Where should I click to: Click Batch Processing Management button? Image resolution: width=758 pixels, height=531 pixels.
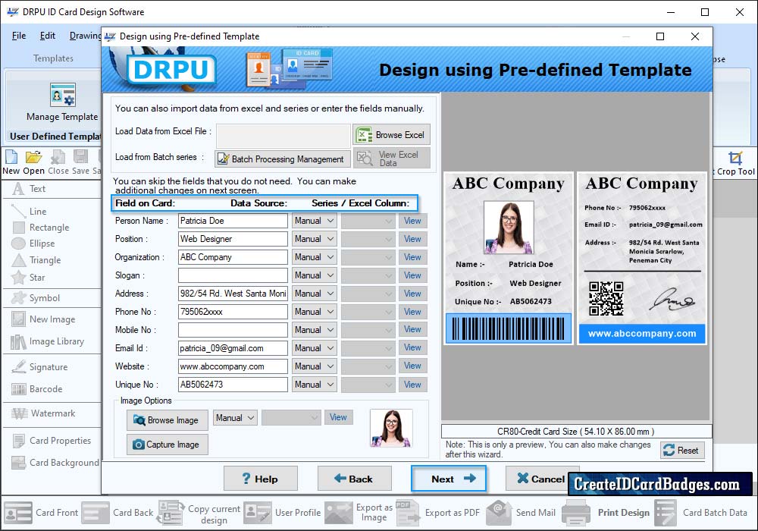coord(282,159)
